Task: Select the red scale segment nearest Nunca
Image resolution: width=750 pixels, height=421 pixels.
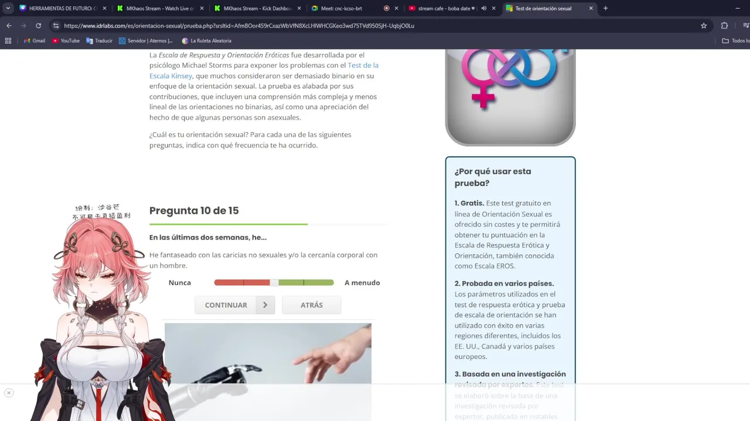Action: pos(229,282)
